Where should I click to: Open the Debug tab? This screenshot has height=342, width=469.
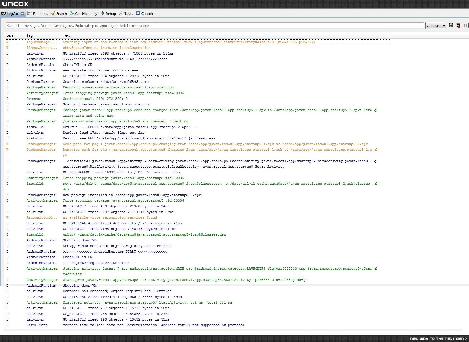108,13
